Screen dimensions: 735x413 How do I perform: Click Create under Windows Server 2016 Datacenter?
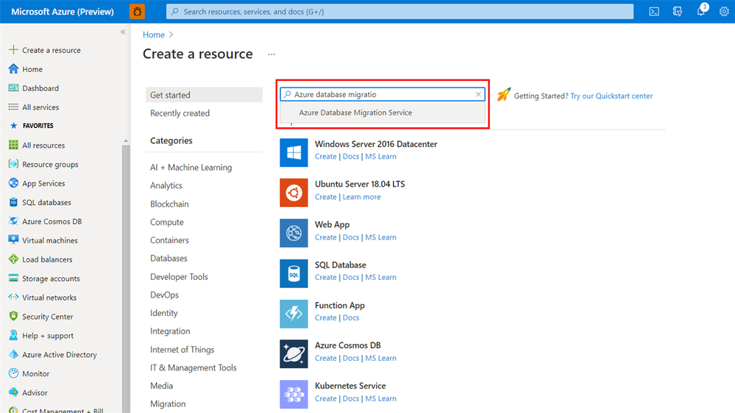(x=325, y=157)
